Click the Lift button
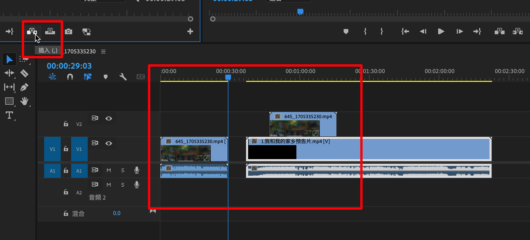 pos(500,32)
